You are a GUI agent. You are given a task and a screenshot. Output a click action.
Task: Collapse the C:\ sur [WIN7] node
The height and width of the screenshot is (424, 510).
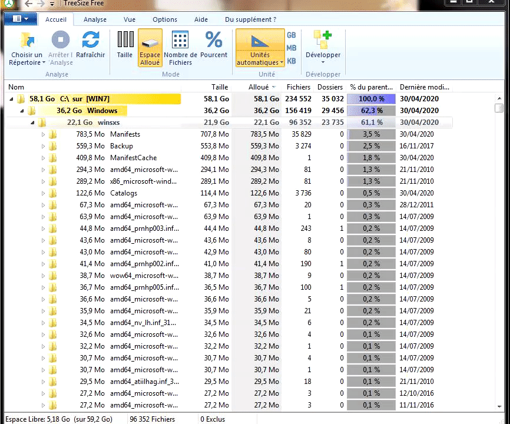tap(11, 99)
